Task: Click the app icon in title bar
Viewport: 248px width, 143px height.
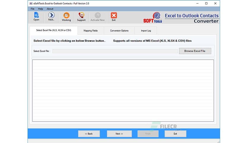Action: tap(31, 3)
